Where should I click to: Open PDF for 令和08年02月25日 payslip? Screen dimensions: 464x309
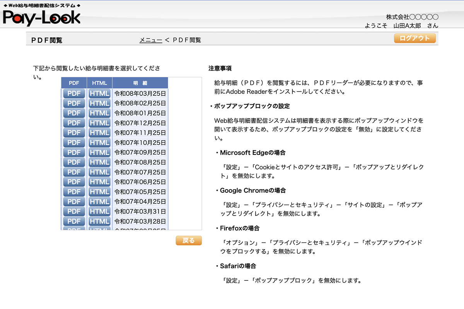coord(74,104)
